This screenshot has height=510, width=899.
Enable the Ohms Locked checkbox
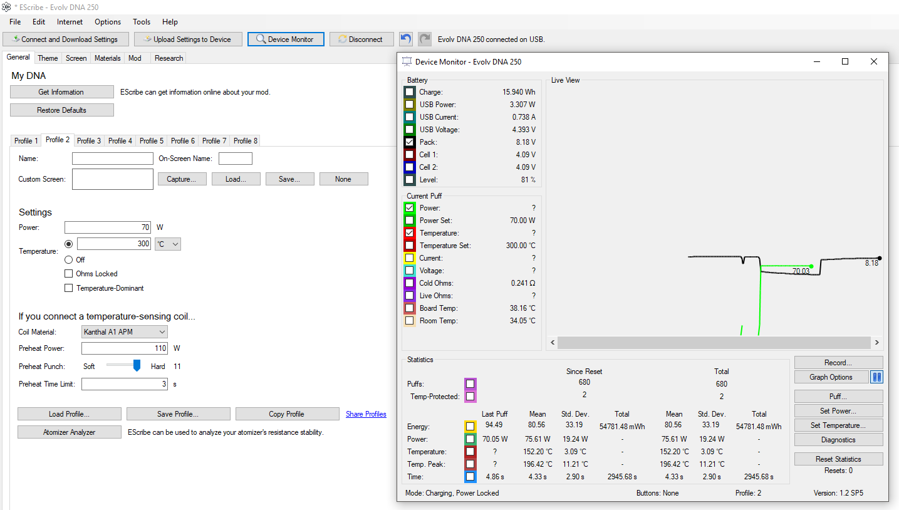click(x=69, y=274)
